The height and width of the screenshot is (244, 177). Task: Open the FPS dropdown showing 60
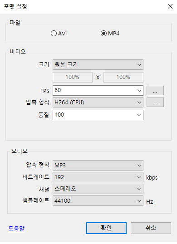coord(98,90)
